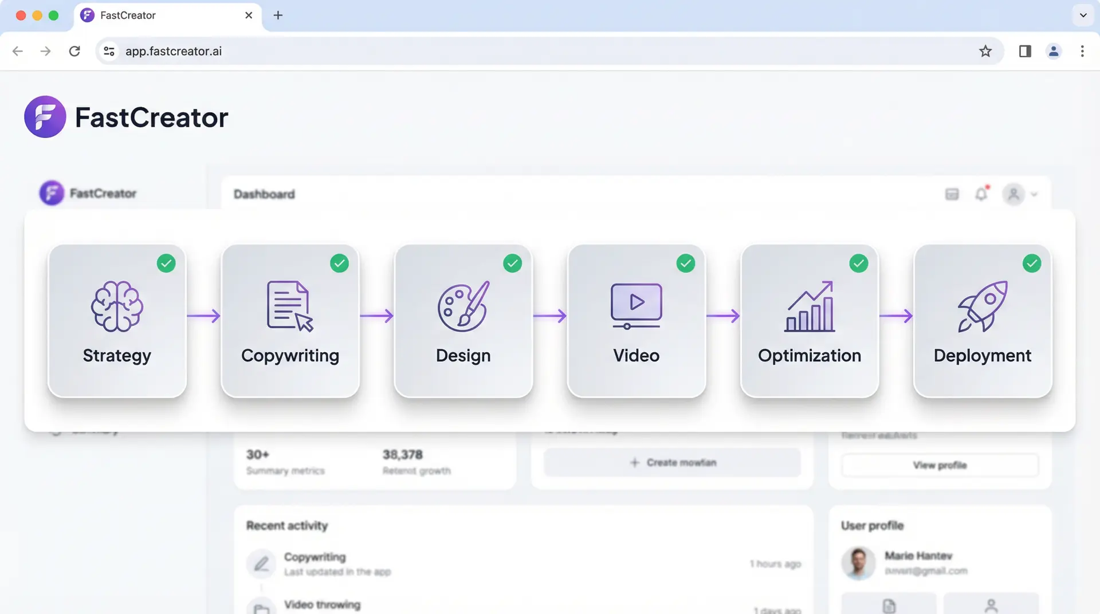Select the Dashboard heading
The image size is (1100, 614).
[264, 194]
